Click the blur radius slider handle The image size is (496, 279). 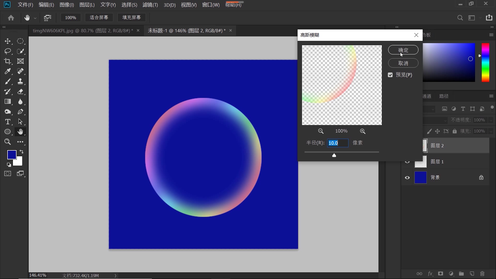[x=334, y=155]
